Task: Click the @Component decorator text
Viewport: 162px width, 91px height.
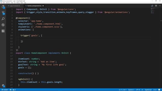Action: 22,18
